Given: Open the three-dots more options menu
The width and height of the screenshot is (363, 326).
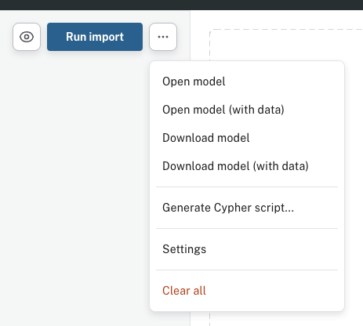Looking at the screenshot, I should [x=163, y=37].
